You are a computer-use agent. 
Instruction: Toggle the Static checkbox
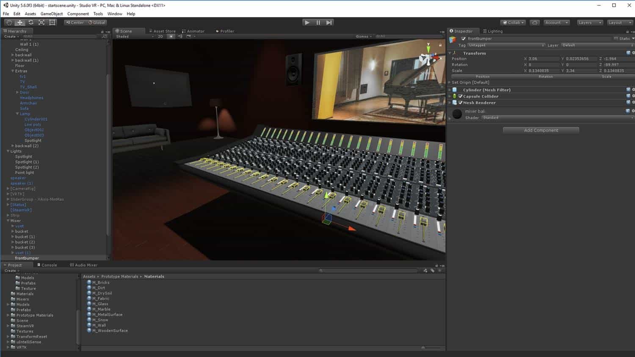(x=616, y=38)
